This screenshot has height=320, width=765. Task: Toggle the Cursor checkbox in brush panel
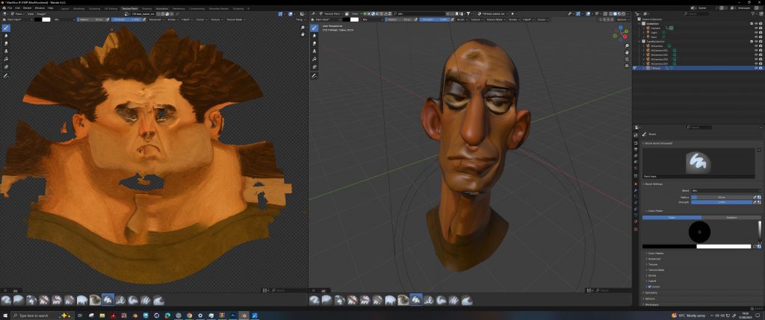tap(648, 286)
